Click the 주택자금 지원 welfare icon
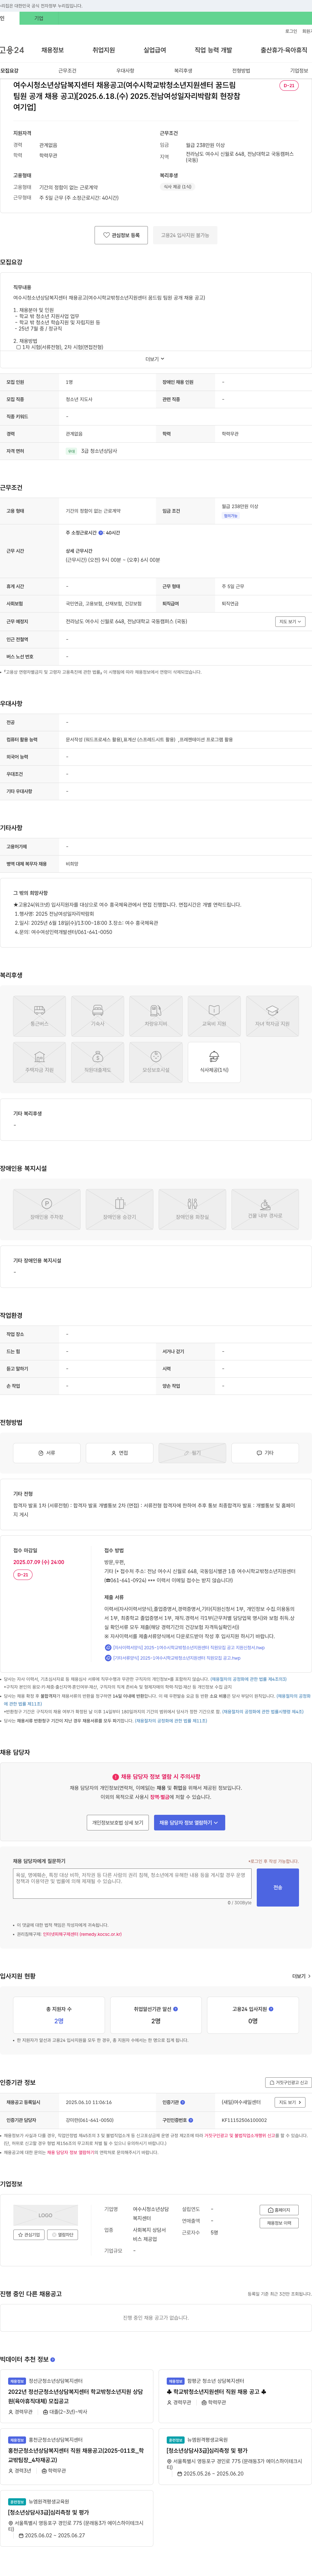Viewport: 312px width, 2576px height. (39, 1062)
